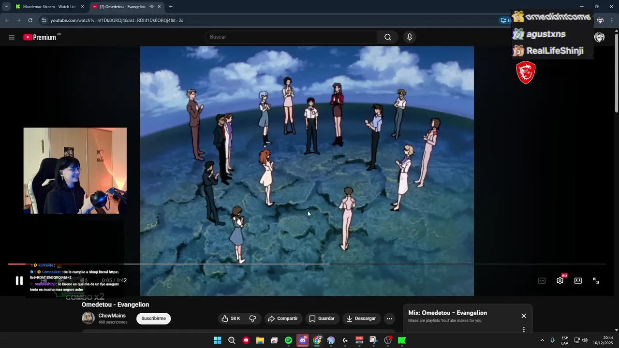This screenshot has height=348, width=619.
Task: Switch to Chrome in the taskbar
Action: 317,340
